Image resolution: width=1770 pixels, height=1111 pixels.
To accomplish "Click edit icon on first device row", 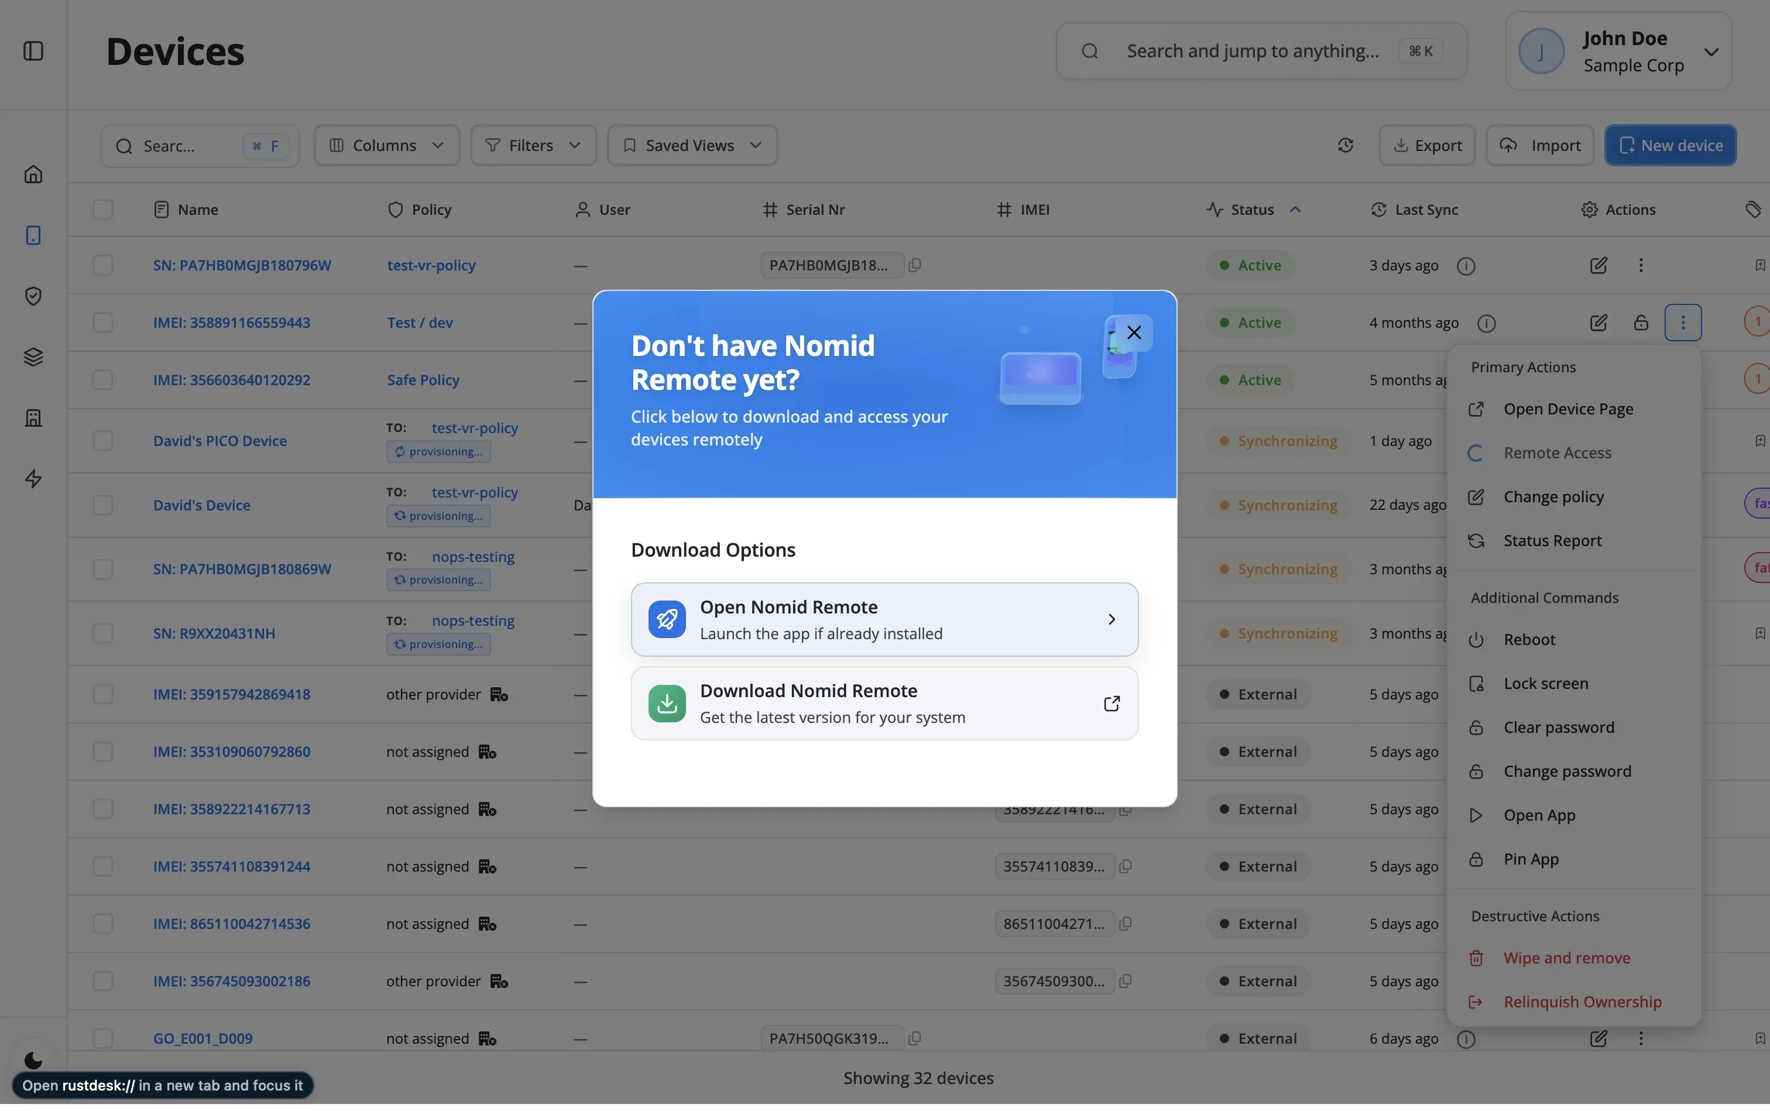I will 1598,265.
